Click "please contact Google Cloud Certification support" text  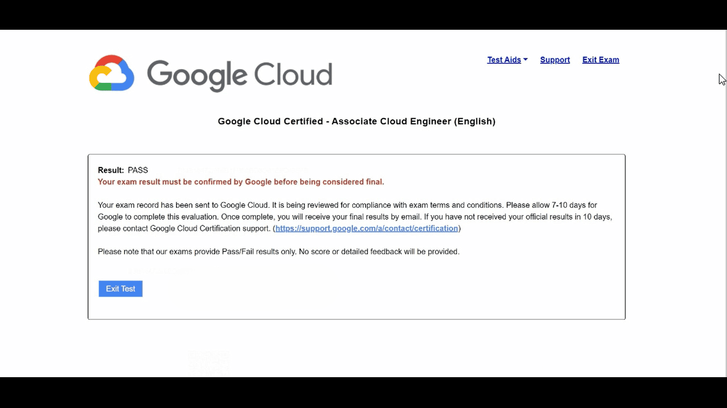(184, 228)
